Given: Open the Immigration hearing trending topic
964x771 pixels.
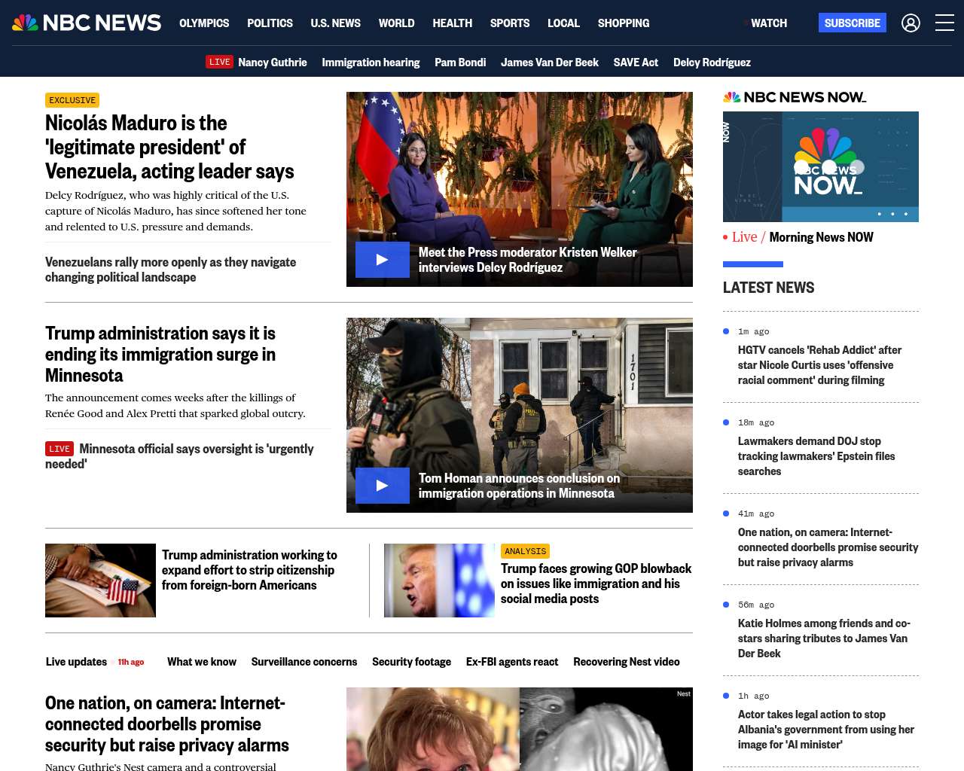Looking at the screenshot, I should tap(371, 62).
